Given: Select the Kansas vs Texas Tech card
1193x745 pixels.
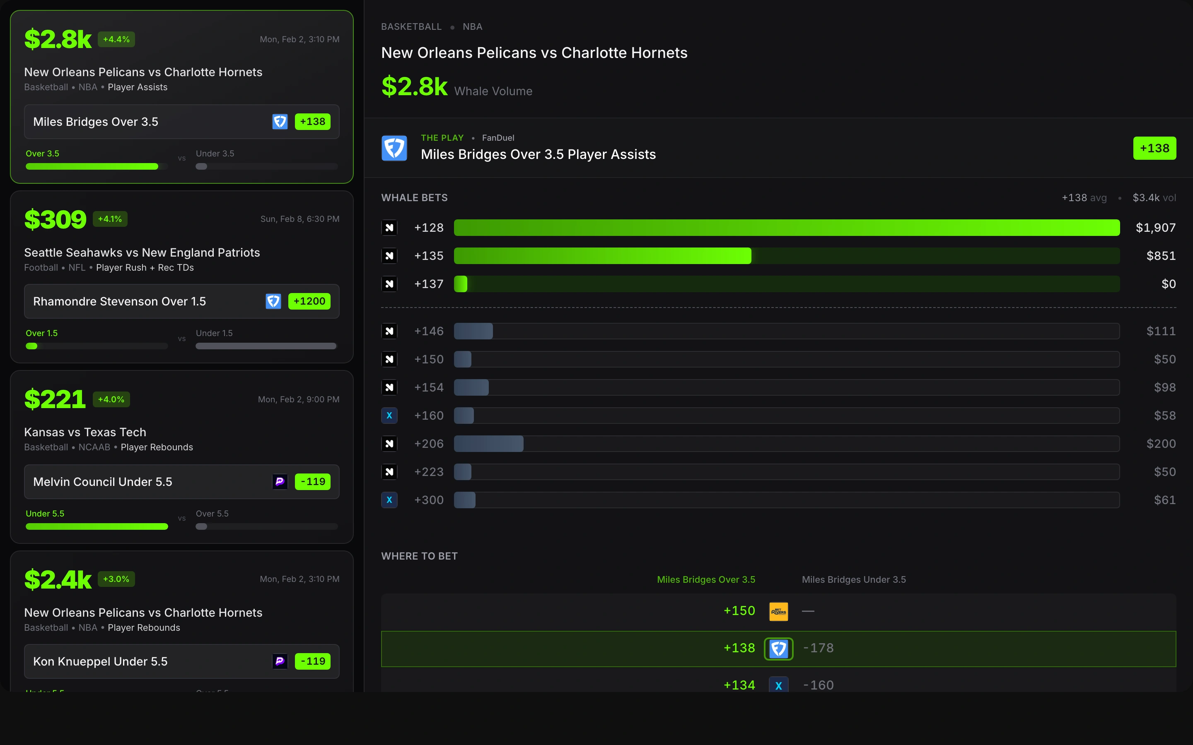Looking at the screenshot, I should point(85,432).
